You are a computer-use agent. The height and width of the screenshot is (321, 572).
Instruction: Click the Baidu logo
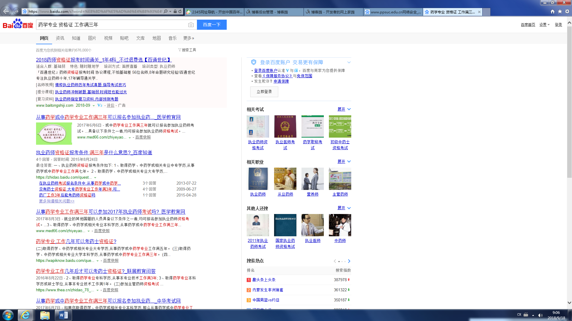18,24
